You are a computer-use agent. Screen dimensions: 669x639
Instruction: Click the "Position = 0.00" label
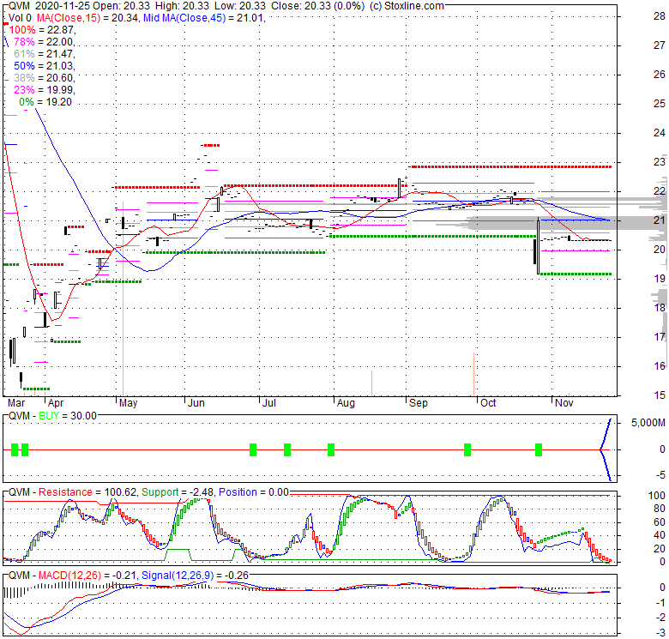click(x=254, y=491)
